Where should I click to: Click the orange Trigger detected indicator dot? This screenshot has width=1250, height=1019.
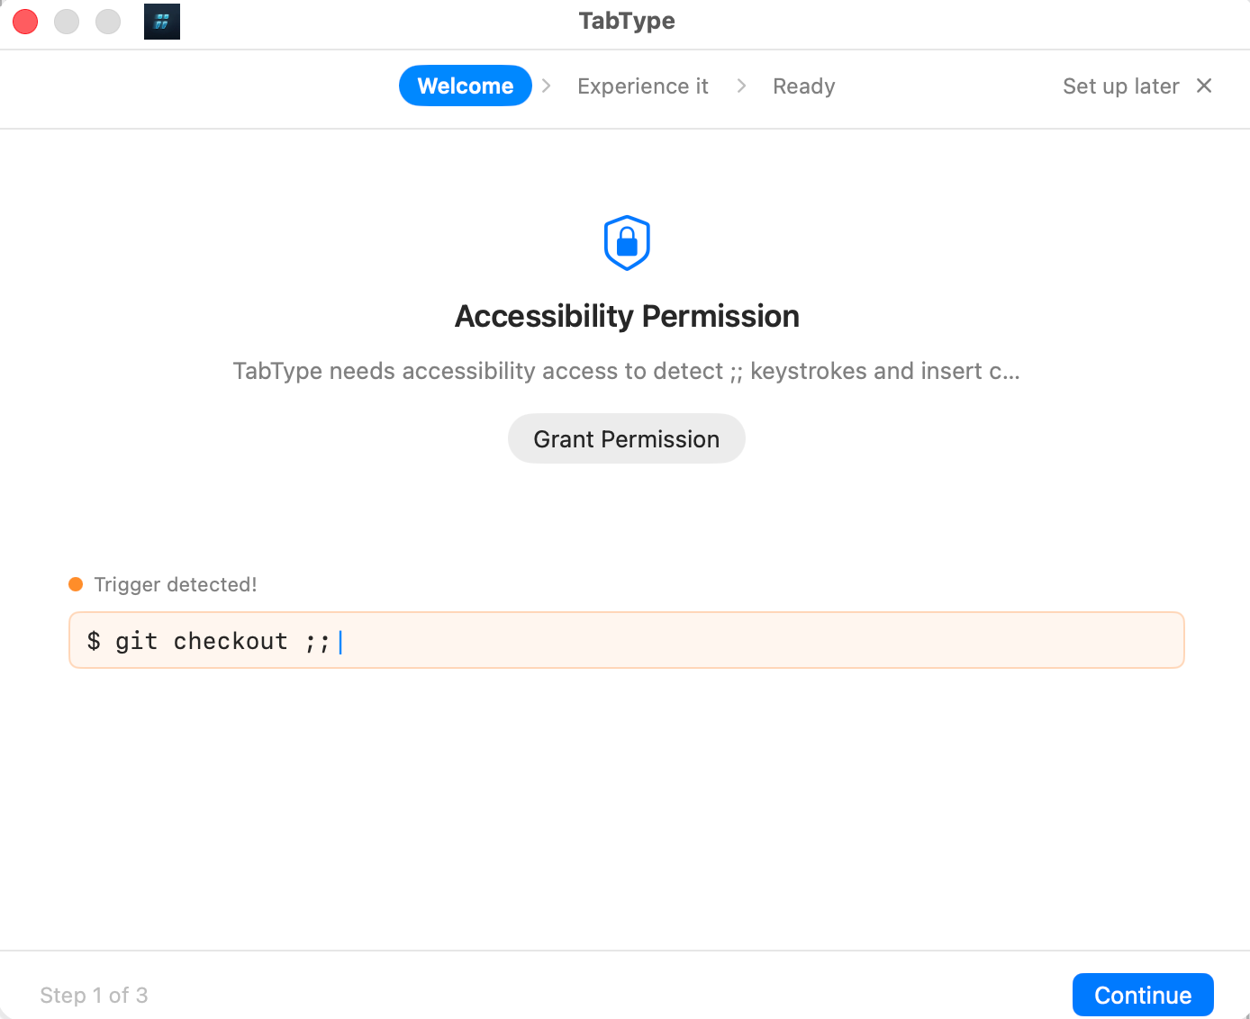pos(76,584)
